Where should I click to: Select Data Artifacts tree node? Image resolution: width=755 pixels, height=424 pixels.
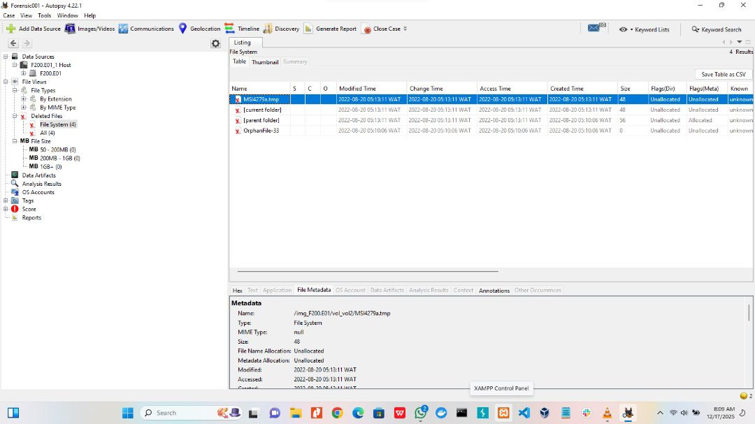point(38,175)
